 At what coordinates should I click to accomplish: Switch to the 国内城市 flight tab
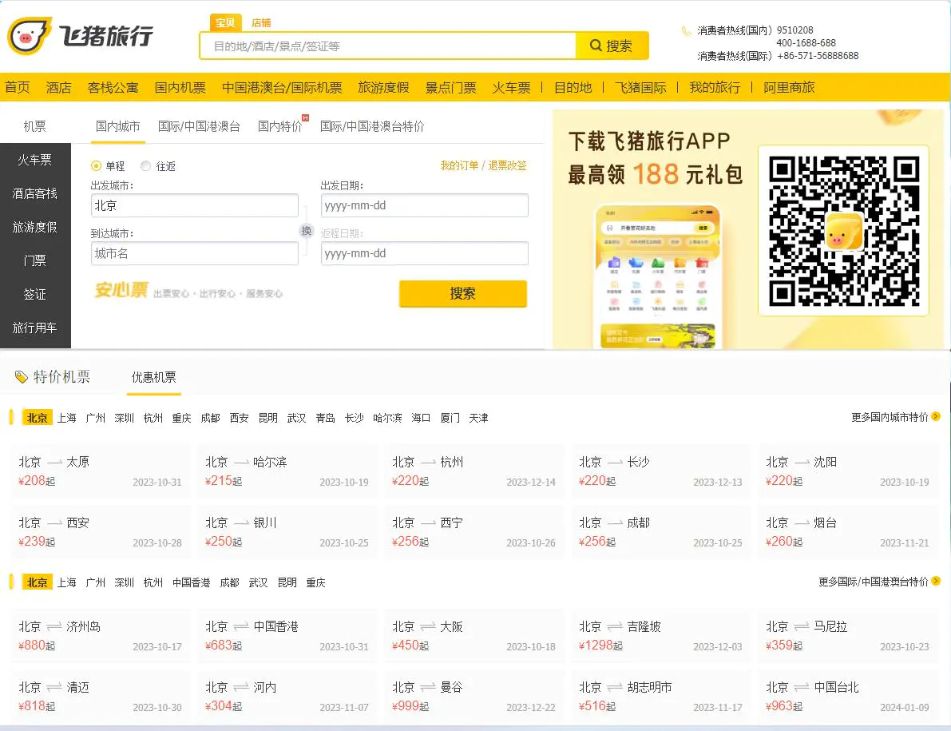pyautogui.click(x=117, y=126)
